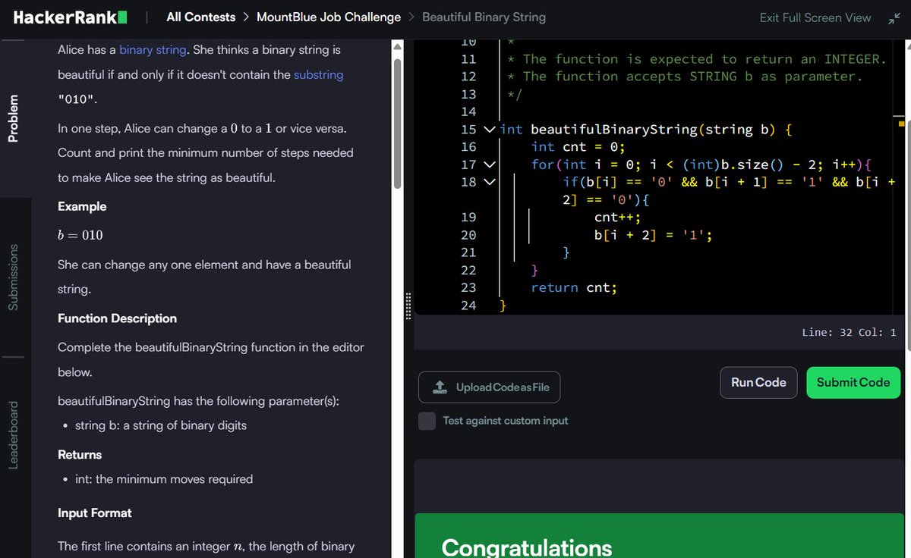
Task: Click the Submit Code button
Action: click(x=853, y=383)
